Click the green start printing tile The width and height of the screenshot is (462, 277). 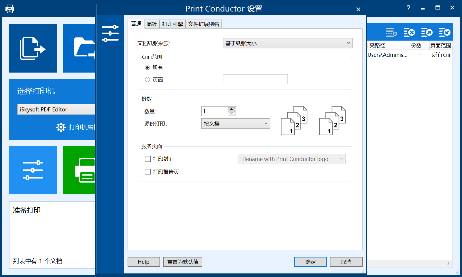79,170
